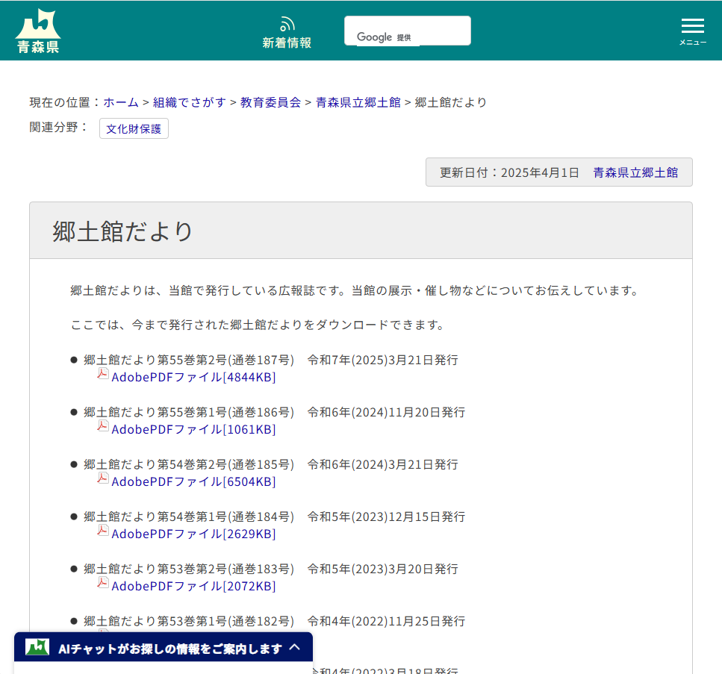
Task: Open the 新着情報 RSS feed icon
Action: pyautogui.click(x=287, y=25)
